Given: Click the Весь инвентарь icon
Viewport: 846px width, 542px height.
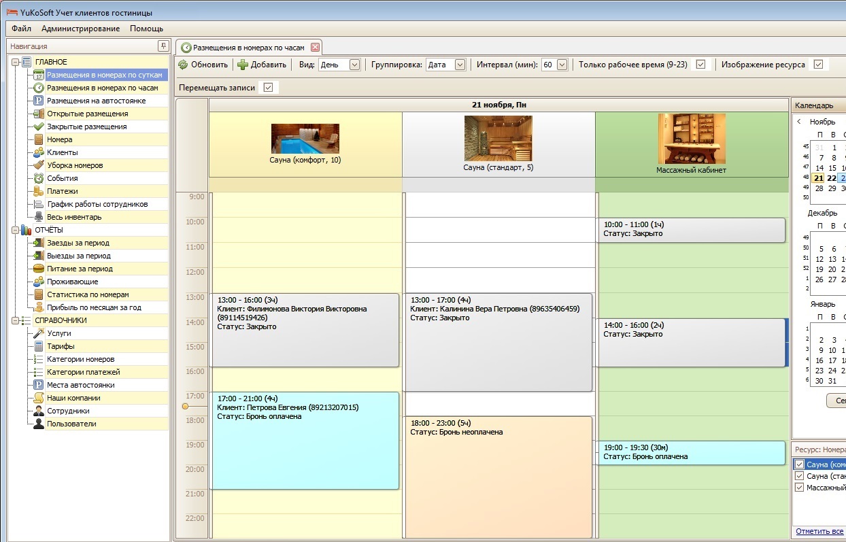Looking at the screenshot, I should point(39,217).
